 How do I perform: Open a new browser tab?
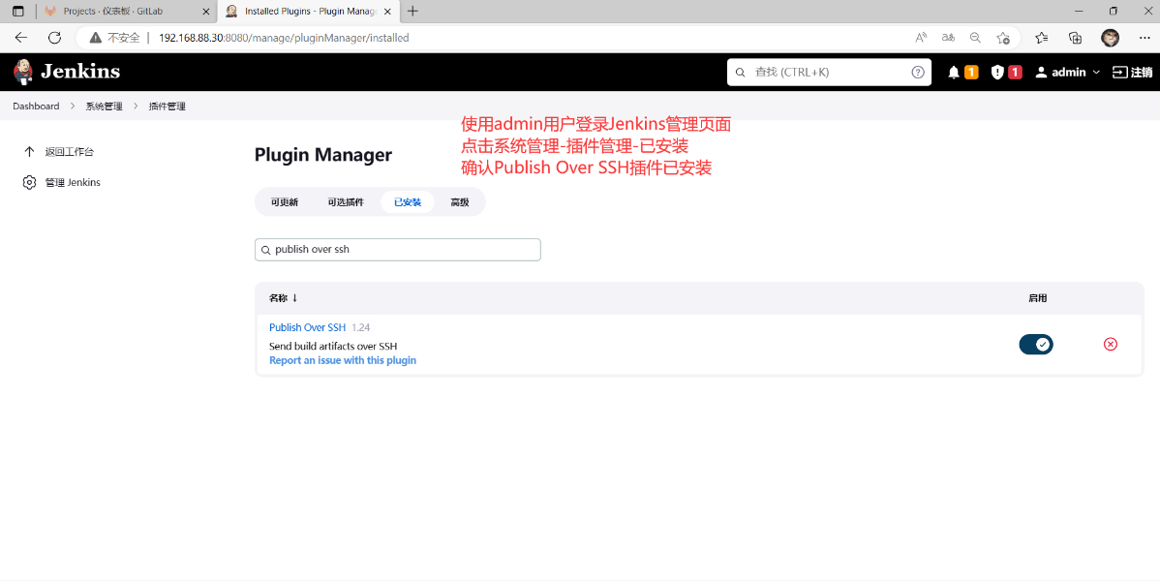coord(412,11)
